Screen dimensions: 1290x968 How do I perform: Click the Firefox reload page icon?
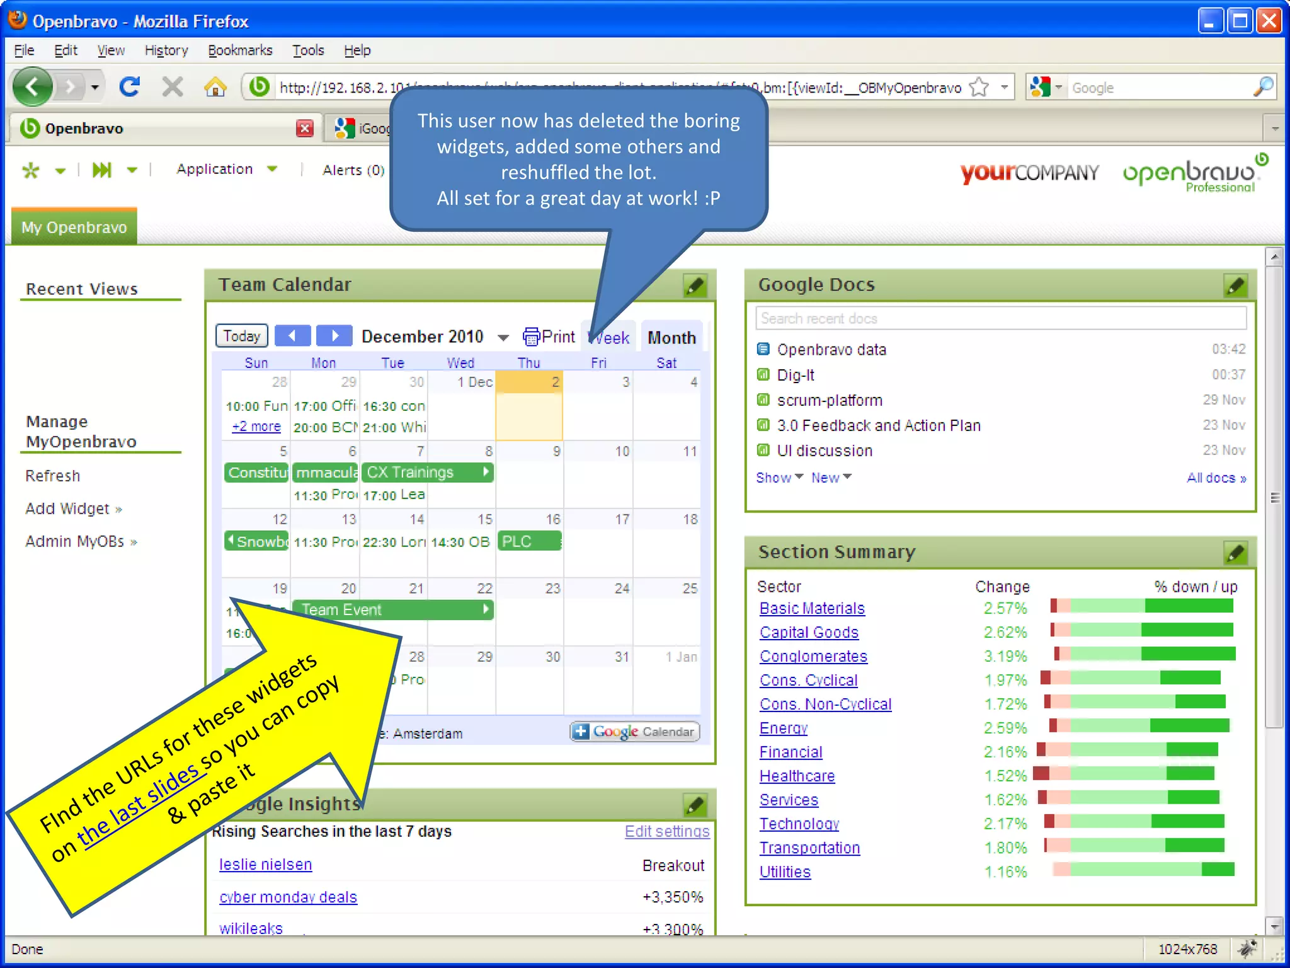tap(130, 86)
